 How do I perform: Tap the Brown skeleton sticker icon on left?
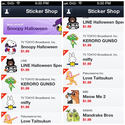(x=11, y=65)
